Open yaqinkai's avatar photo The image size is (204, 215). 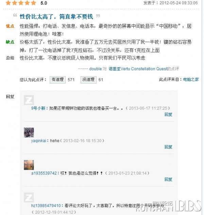pyautogui.click(x=29, y=132)
